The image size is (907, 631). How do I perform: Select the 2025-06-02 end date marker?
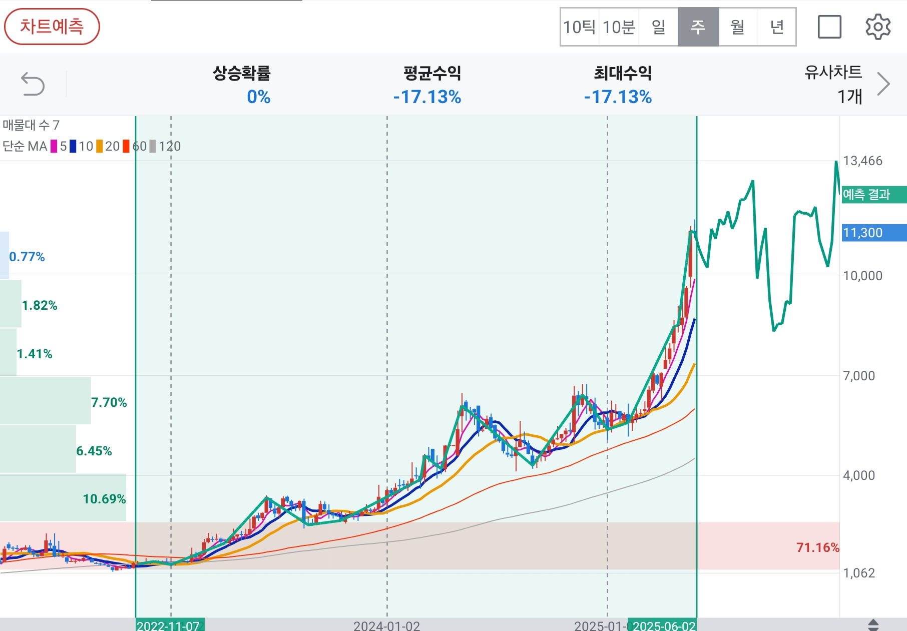pyautogui.click(x=662, y=625)
